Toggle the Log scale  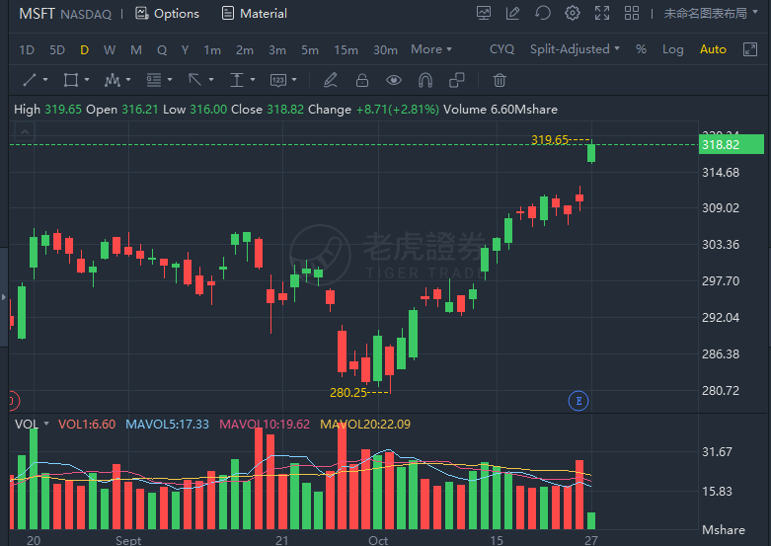pos(672,49)
